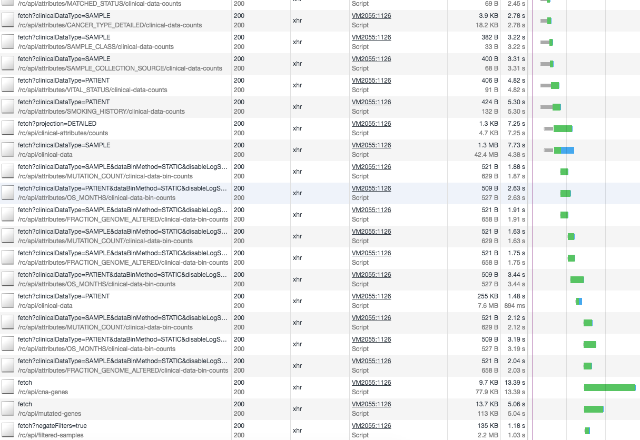Click the path '/rc/api/attributes/VITAL_STATUS/clinical-data-counts'
Image resolution: width=640 pixels, height=440 pixels.
[92, 90]
